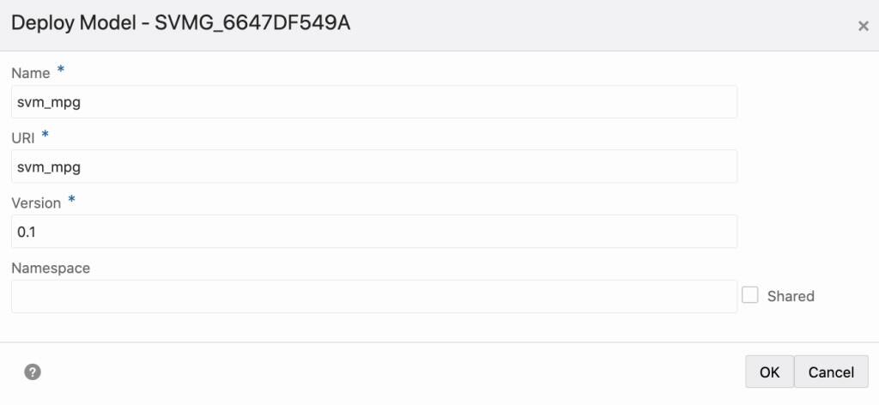Click the required asterisk beside Version
Viewport: 879px width, 405px height.
72,200
